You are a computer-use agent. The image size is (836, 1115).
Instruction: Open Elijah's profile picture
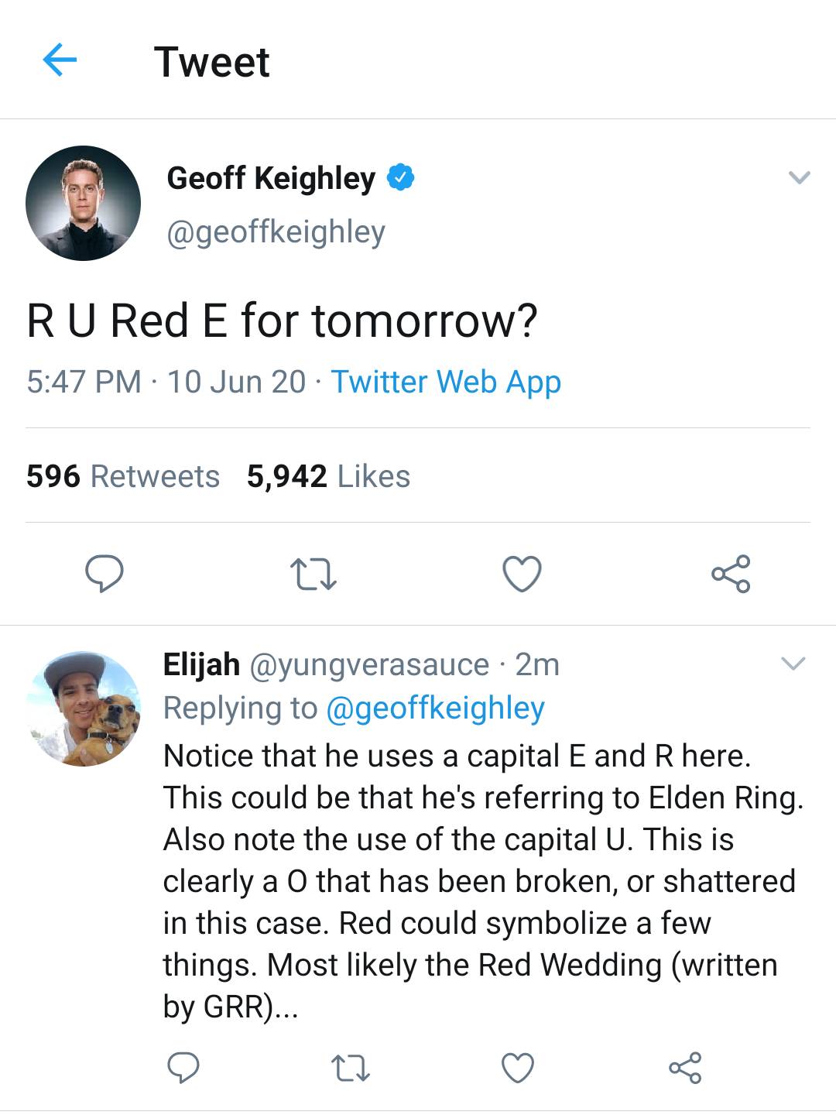click(x=84, y=708)
